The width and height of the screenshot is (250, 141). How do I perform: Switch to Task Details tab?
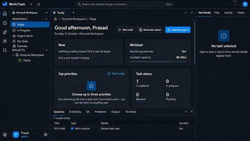(x=204, y=13)
